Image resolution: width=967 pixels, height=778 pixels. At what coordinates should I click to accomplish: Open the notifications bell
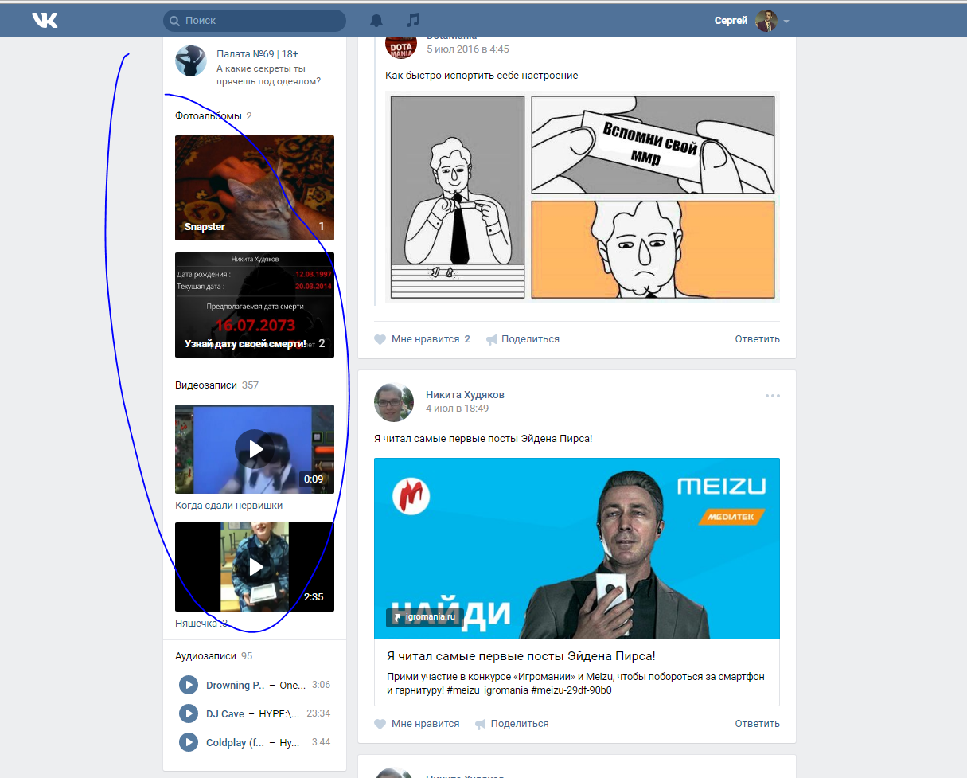[x=376, y=20]
